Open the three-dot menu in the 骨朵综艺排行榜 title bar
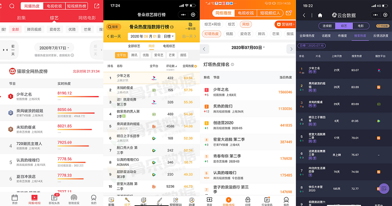This screenshot has width=392, height=206. pos(183,15)
